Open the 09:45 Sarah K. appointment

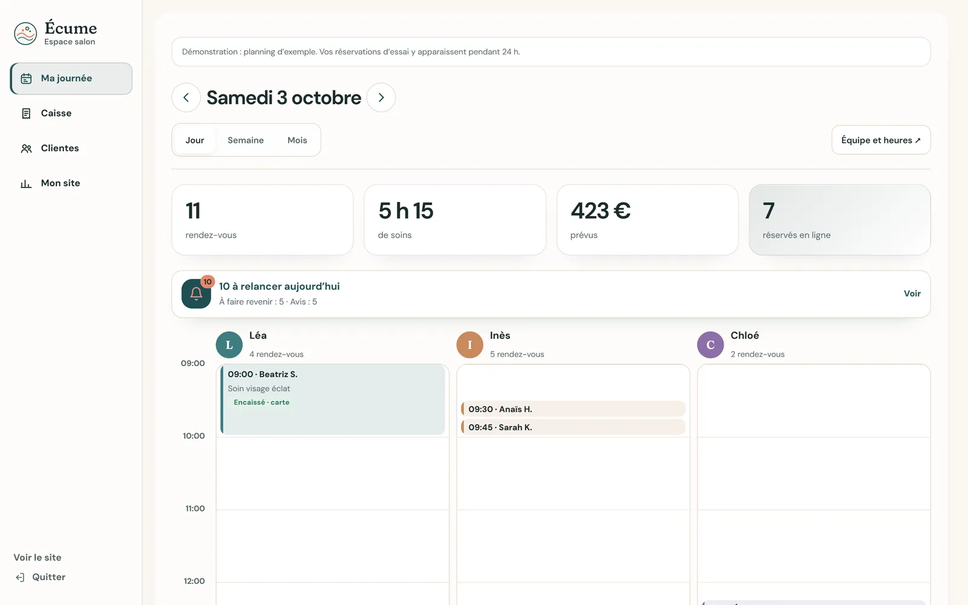click(x=573, y=427)
